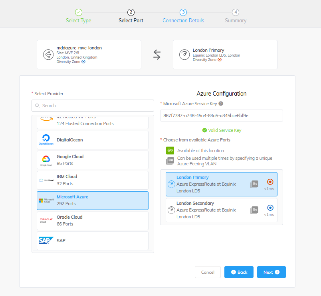
Task: Select the London Secondary Azure port
Action: [x=222, y=210]
